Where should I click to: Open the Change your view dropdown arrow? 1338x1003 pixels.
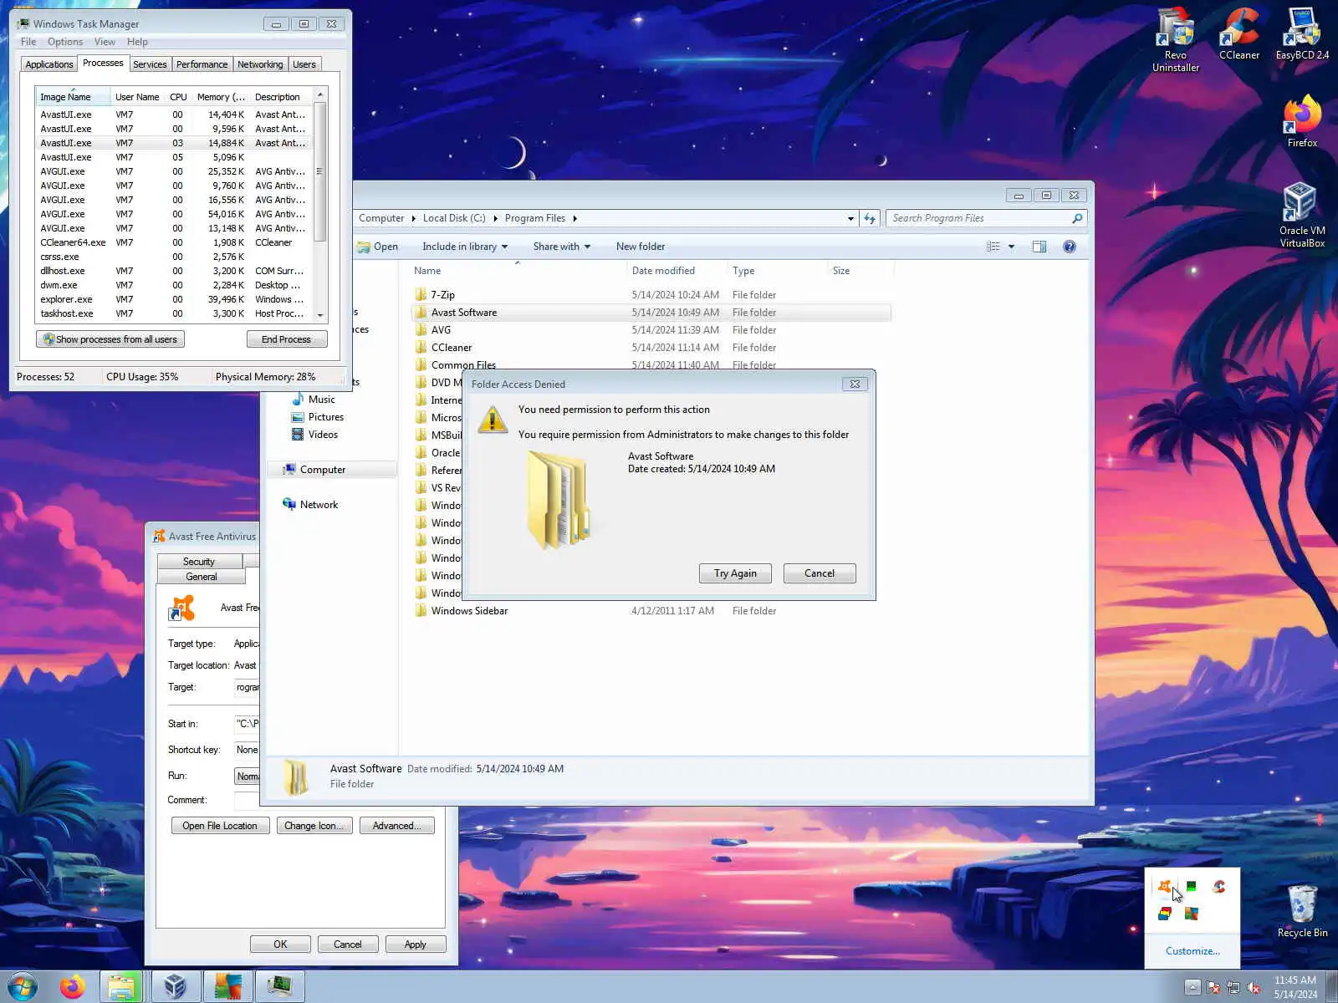[1011, 247]
